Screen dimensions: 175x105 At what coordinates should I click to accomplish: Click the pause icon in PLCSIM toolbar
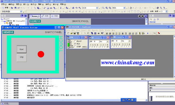pyautogui.click(x=148, y=33)
